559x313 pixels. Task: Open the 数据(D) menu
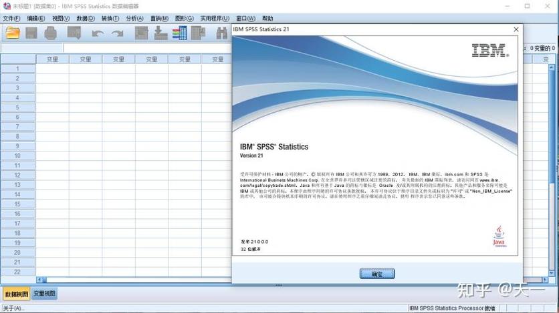pos(86,19)
